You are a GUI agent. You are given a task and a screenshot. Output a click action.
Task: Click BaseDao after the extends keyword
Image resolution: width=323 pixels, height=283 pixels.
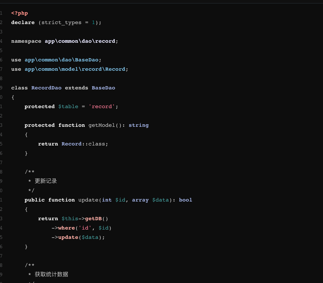103,88
